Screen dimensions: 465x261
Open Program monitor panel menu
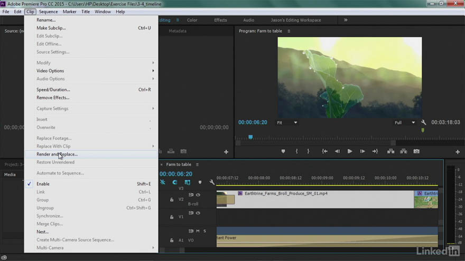coord(289,31)
